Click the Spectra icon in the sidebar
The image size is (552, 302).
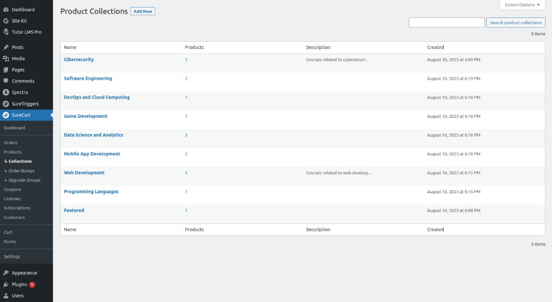[6, 93]
